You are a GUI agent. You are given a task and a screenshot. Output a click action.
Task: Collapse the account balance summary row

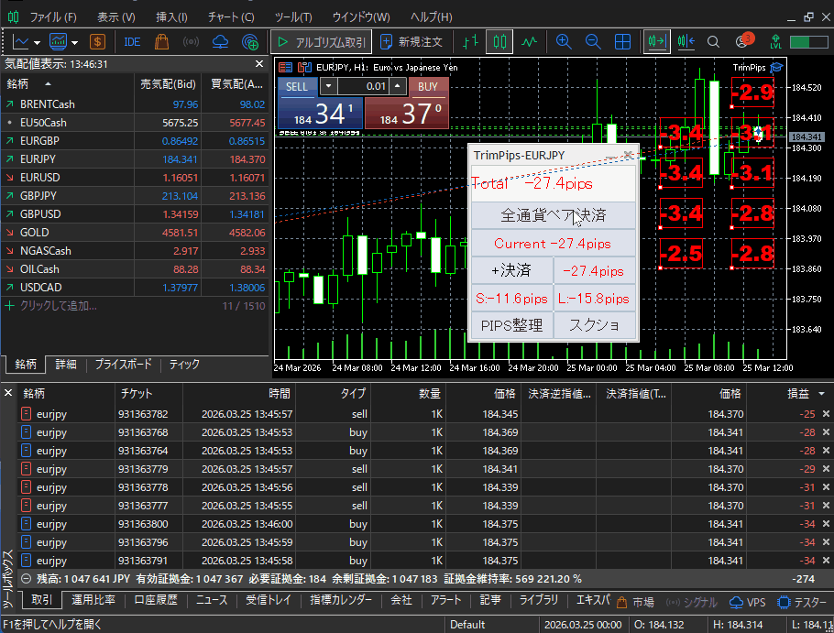point(26,579)
